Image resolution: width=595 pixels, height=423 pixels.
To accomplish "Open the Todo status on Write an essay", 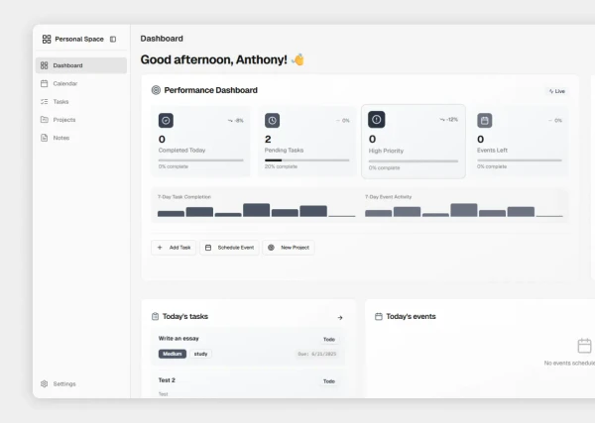I will point(328,339).
